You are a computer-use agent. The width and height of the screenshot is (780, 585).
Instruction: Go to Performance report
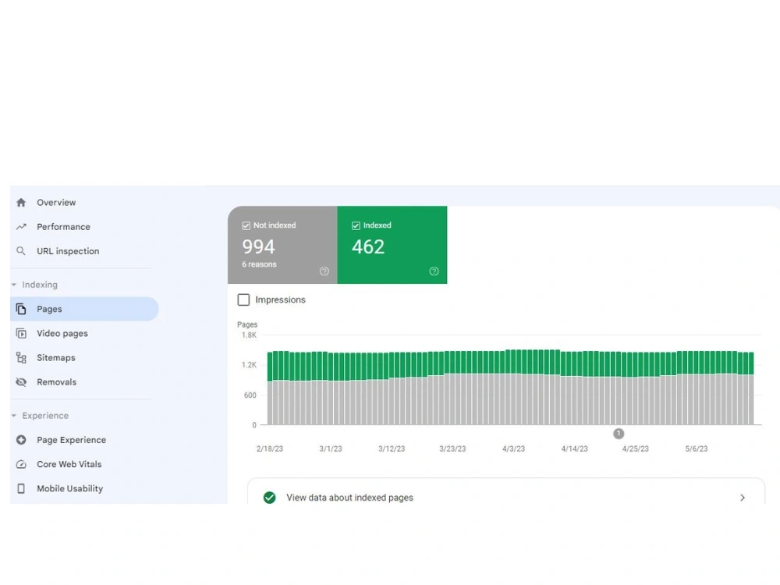[x=64, y=227]
